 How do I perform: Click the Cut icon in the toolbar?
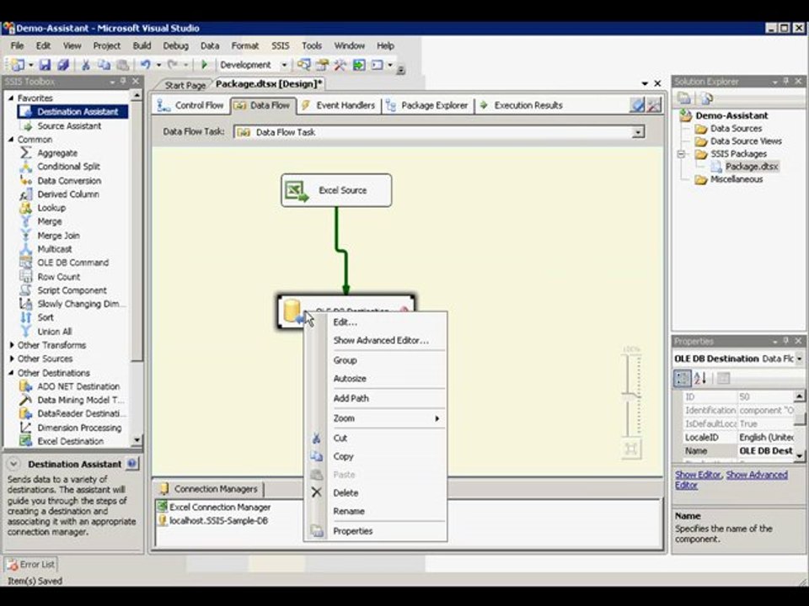click(x=86, y=65)
